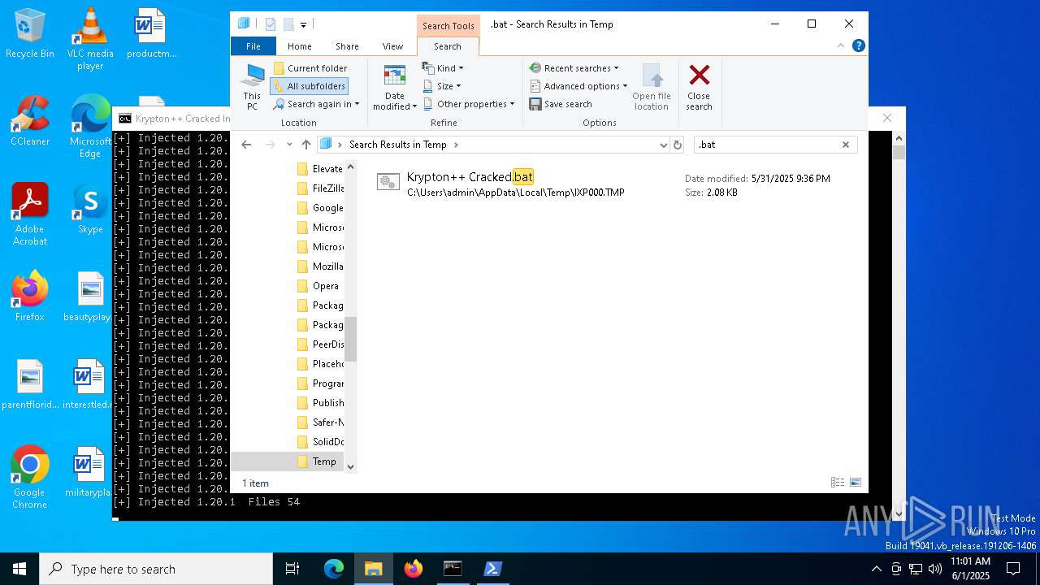Select the FileZilla folder in tree
Screen dimensions: 1040x585
pyautogui.click(x=319, y=188)
